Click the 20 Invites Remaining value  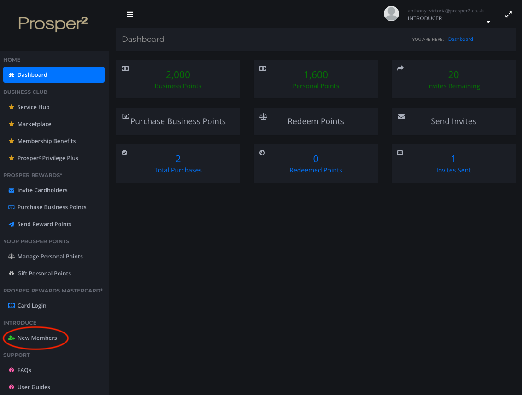(453, 75)
